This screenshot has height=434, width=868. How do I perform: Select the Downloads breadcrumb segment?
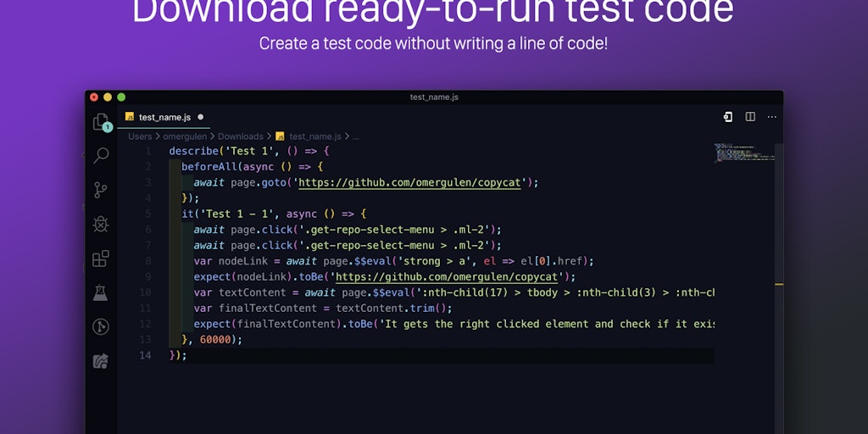(240, 136)
